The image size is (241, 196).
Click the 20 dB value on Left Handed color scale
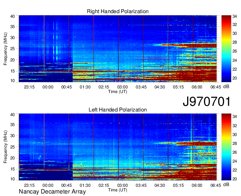click(235, 179)
